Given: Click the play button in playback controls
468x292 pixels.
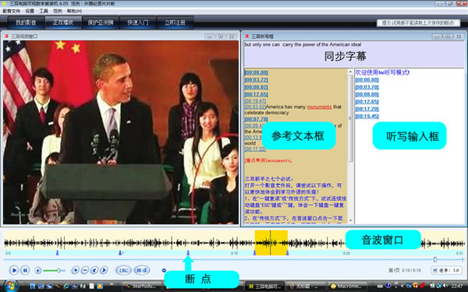Looking at the screenshot, I should coord(14,270).
